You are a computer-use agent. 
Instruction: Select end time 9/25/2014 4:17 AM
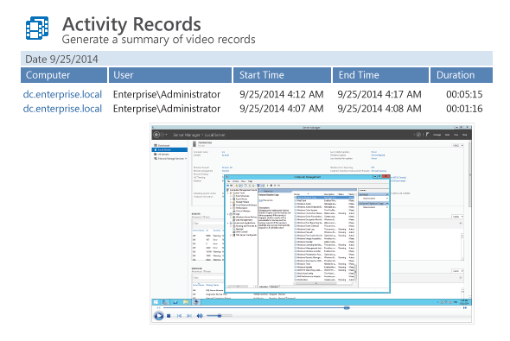(379, 94)
